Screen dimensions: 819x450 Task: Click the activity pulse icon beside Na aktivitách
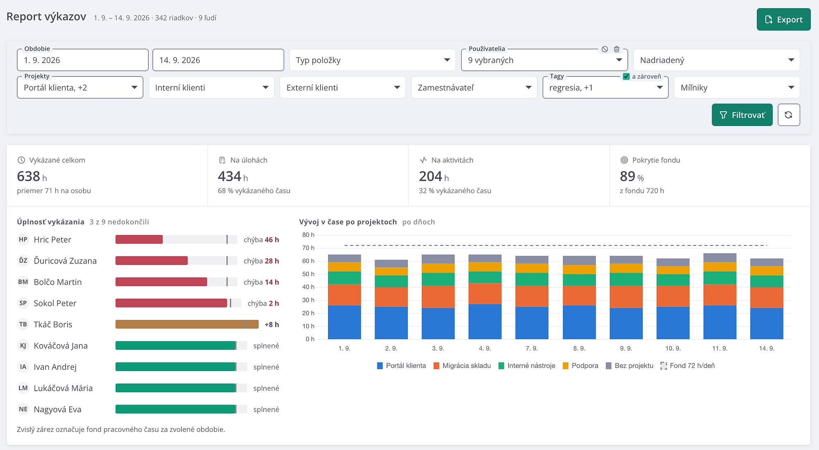(423, 160)
